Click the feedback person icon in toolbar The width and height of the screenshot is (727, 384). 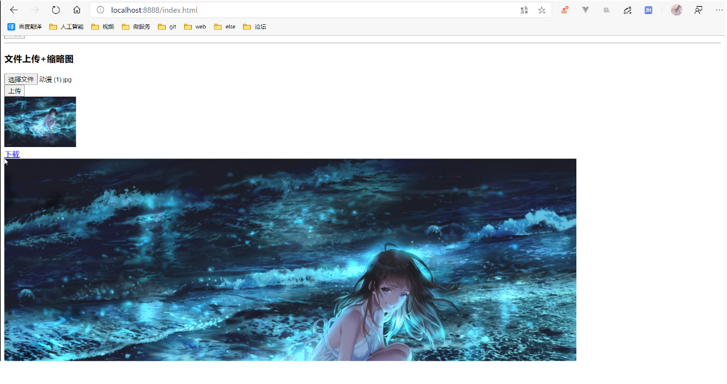[x=698, y=10]
